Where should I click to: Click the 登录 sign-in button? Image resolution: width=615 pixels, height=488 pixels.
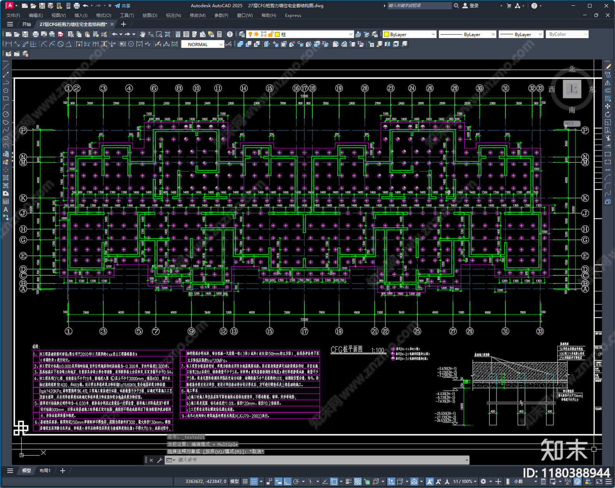click(x=470, y=6)
